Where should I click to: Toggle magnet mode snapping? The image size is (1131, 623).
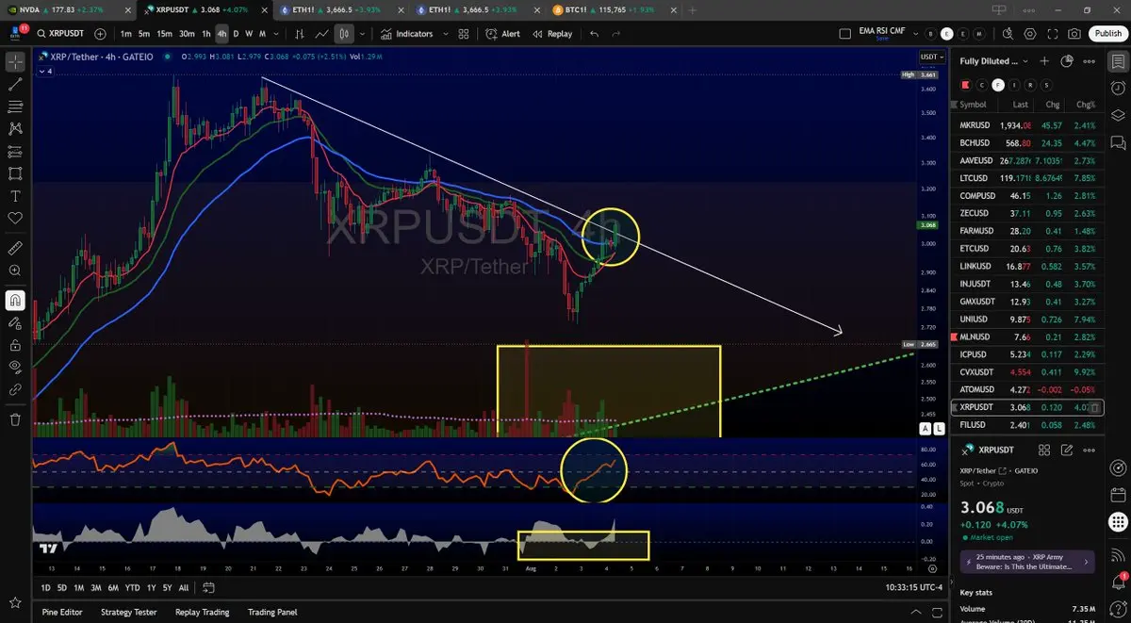point(15,301)
